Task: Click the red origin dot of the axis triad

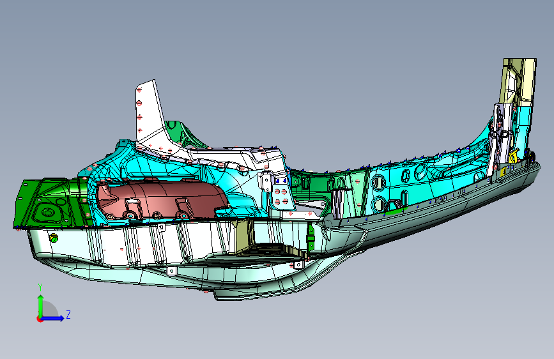Action: [39, 319]
